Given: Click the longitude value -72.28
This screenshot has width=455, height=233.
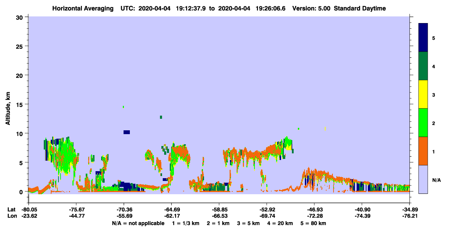Looking at the screenshot, I should 314,216.
